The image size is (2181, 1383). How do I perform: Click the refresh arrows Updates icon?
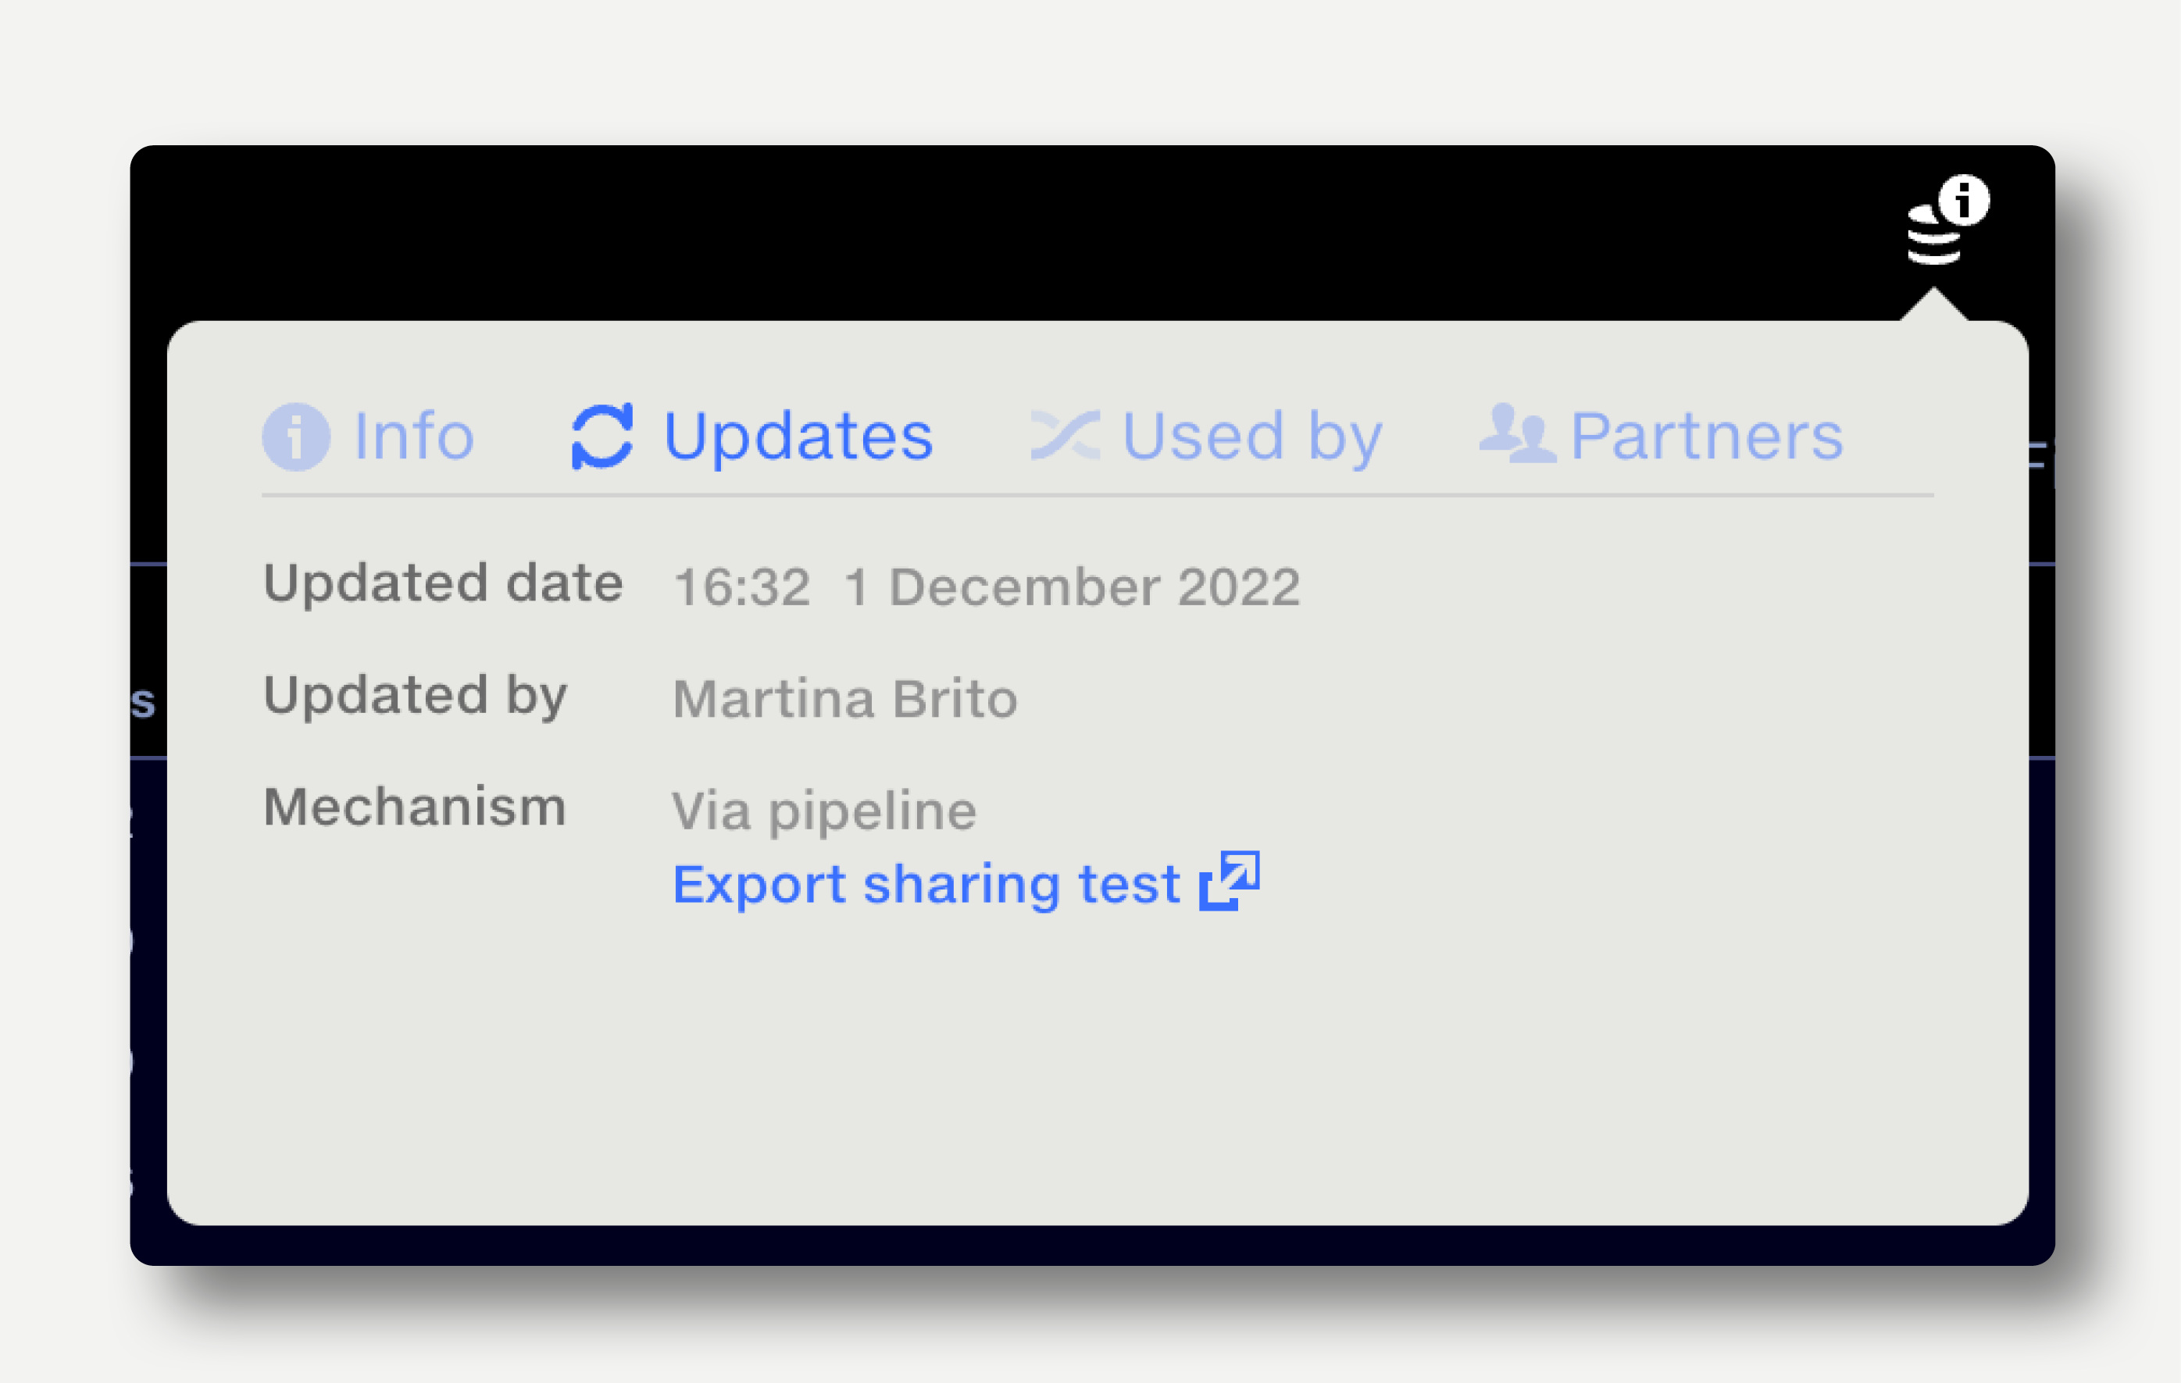[x=602, y=436]
